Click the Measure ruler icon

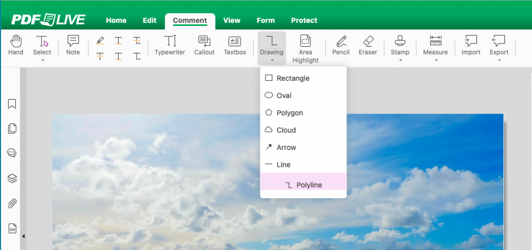click(x=435, y=41)
